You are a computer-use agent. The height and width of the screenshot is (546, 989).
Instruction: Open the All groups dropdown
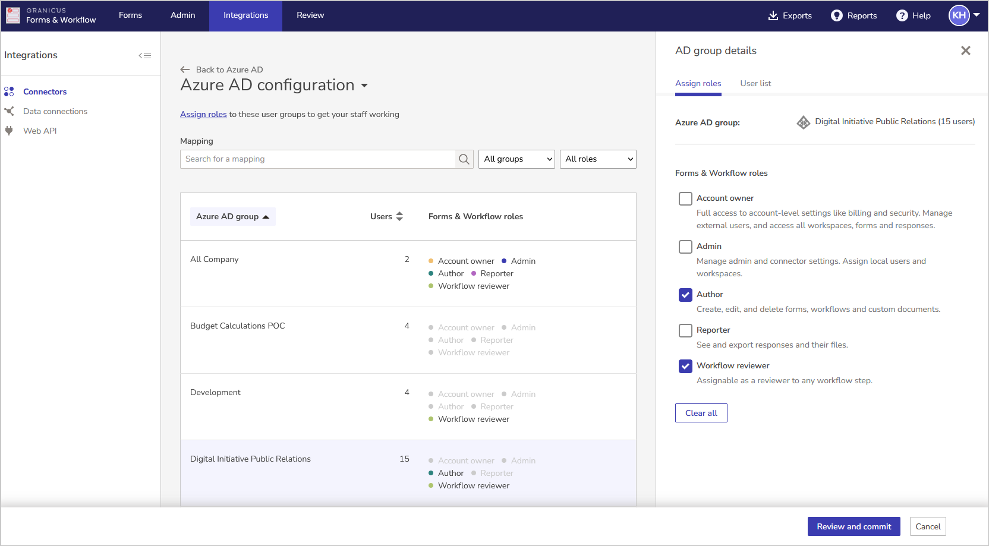516,159
